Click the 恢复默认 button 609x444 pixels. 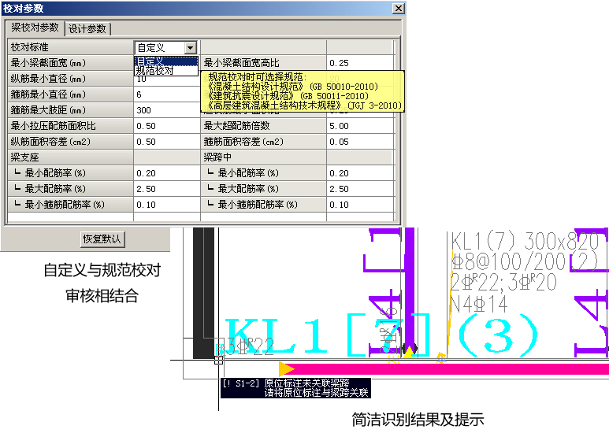[x=102, y=239]
